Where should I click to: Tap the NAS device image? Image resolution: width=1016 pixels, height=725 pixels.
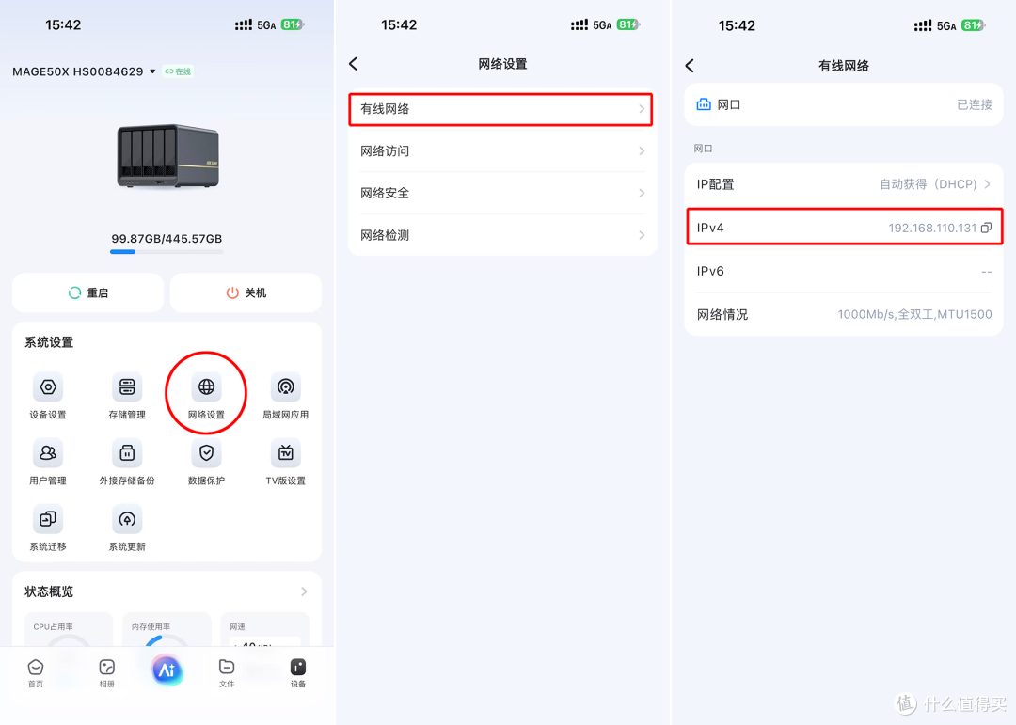167,156
